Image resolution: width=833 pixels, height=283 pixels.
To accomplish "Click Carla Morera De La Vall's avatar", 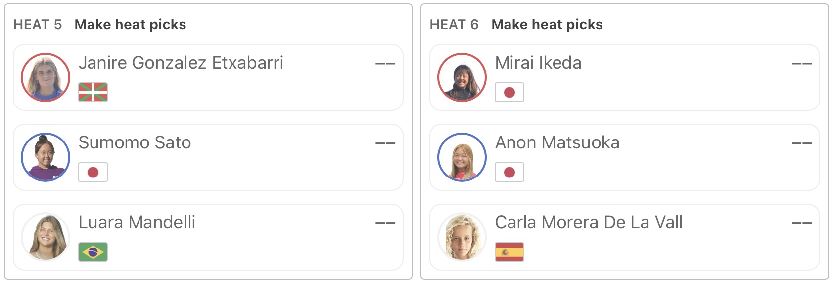I will coord(462,237).
